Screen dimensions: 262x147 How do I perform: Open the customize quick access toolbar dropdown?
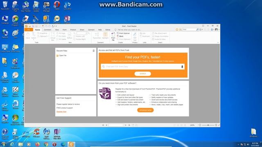[56, 26]
